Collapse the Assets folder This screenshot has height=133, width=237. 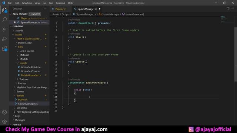19,34
